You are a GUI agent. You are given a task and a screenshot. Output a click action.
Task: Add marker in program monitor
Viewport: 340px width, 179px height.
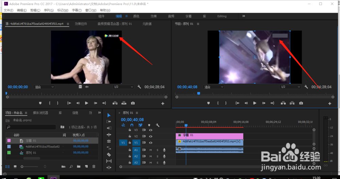click(x=208, y=103)
